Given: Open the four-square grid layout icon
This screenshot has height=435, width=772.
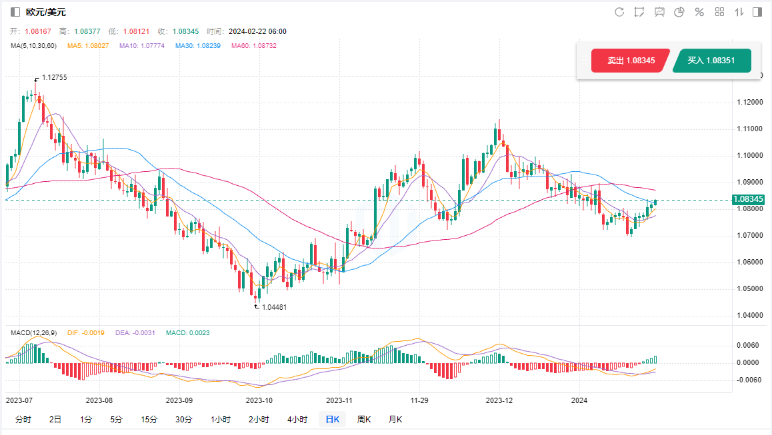Looking at the screenshot, I should click(719, 12).
